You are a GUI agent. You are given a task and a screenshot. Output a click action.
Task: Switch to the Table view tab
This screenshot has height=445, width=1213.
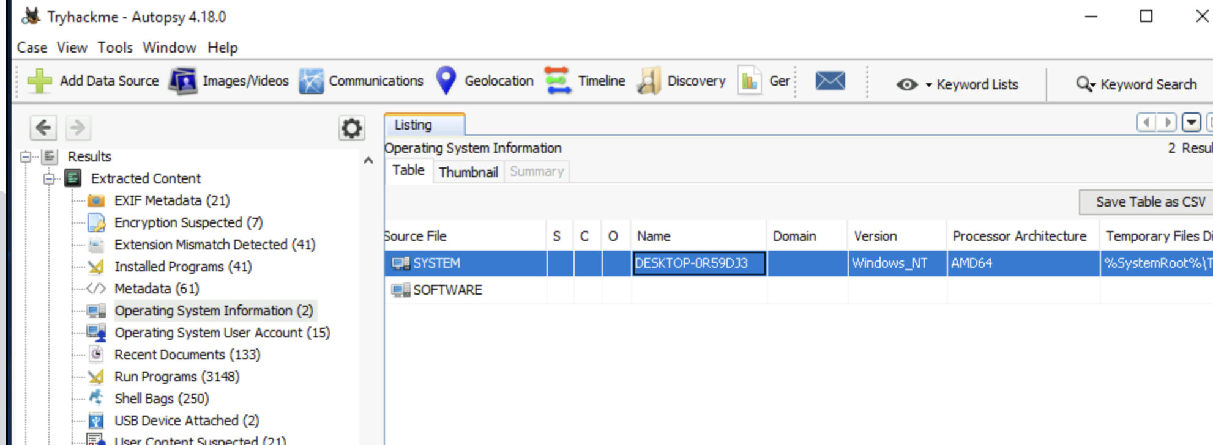408,171
